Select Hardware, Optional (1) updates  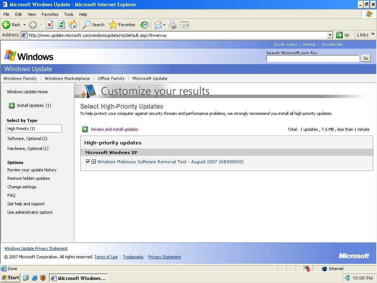pos(28,149)
